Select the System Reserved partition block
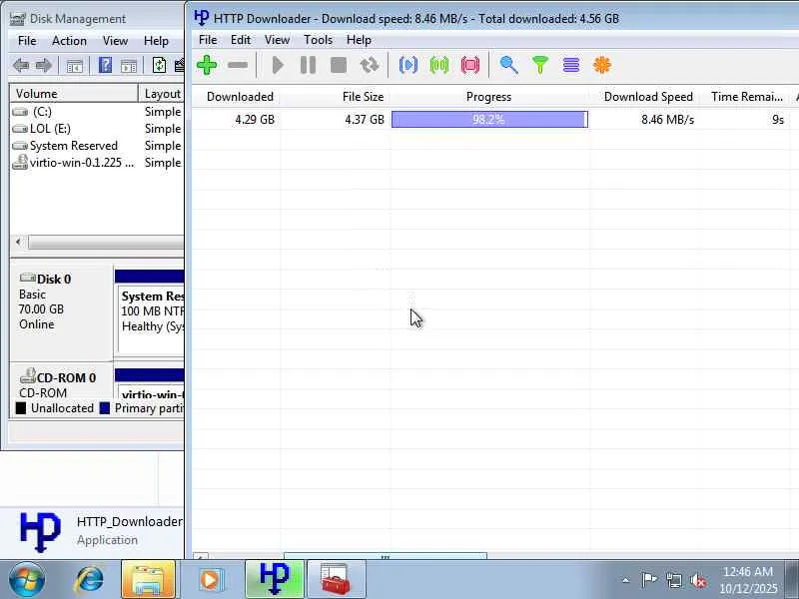 point(151,320)
